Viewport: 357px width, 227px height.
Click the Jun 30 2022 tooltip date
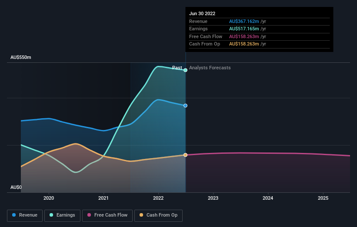pyautogui.click(x=202, y=13)
